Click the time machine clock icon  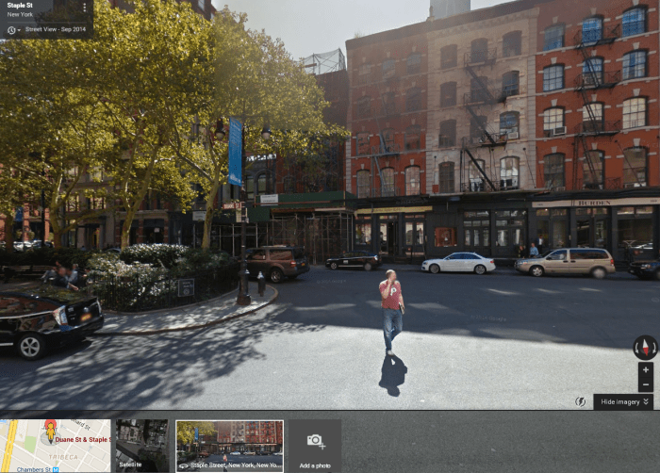pos(10,29)
